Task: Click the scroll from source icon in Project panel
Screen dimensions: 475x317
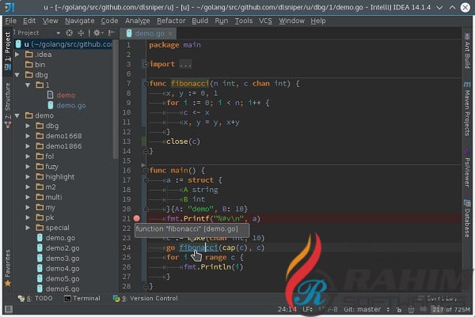Action: [69, 33]
